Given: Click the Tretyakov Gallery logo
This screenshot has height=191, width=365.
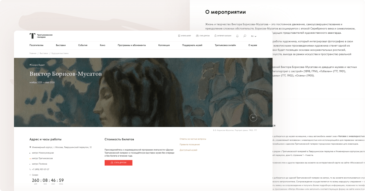Looking at the screenshot, I should click(x=41, y=36).
